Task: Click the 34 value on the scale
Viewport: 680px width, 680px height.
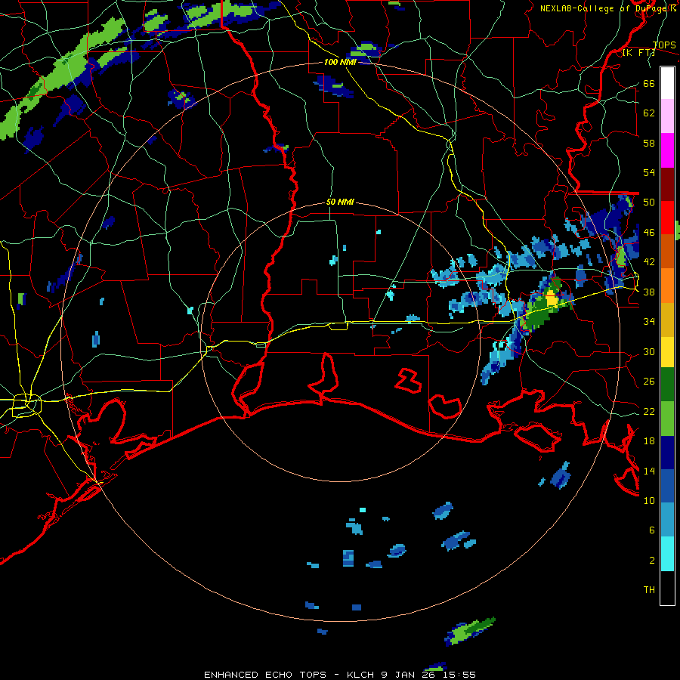Action: 649,322
